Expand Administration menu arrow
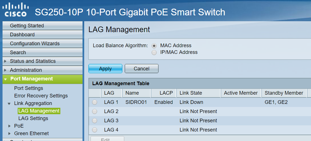 click(5, 70)
